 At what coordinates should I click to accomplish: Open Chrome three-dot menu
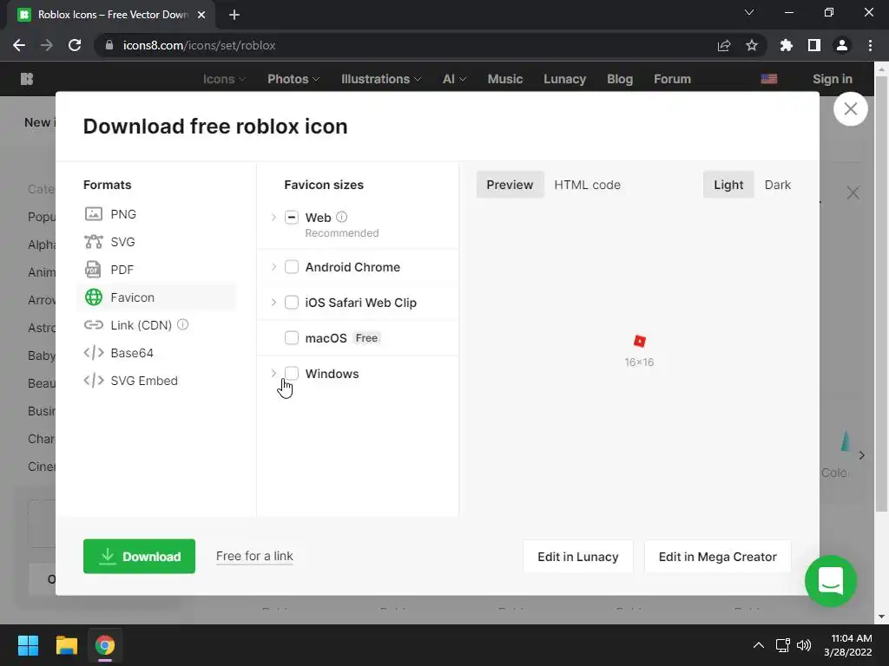(870, 45)
